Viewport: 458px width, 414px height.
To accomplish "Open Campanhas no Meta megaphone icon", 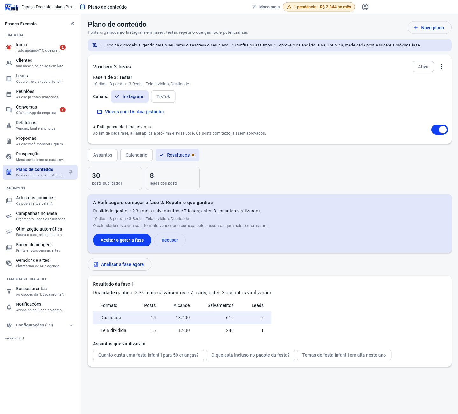I will click(x=9, y=216).
